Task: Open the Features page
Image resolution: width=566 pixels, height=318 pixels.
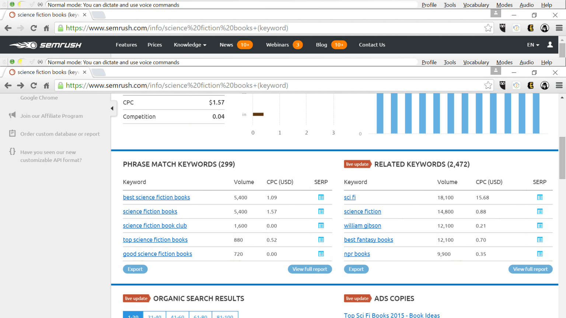Action: pos(126,45)
